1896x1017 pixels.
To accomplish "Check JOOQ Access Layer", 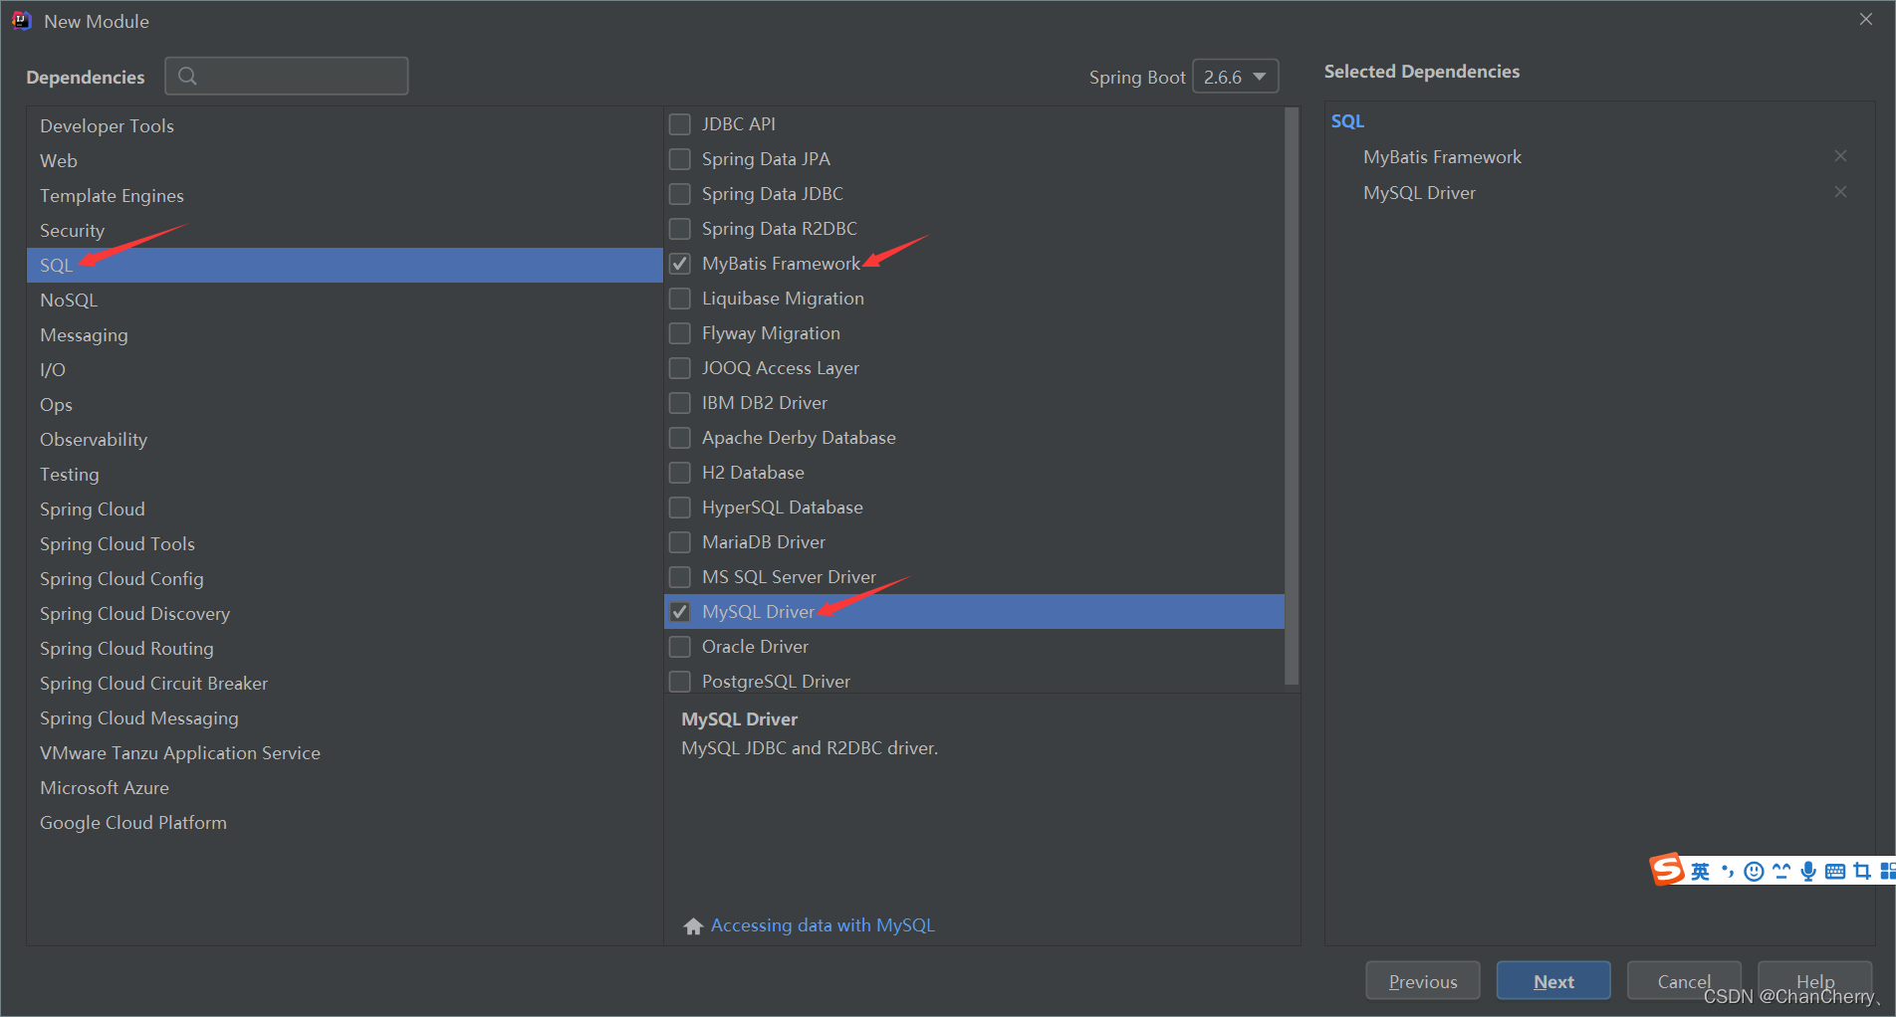I will pos(680,368).
